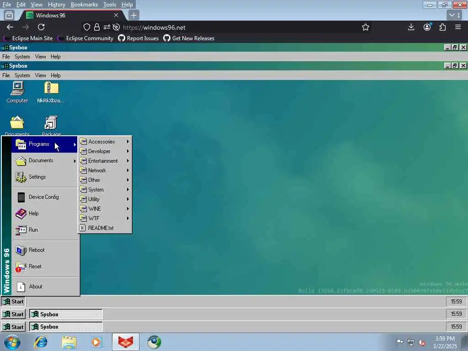468x351 pixels.
Task: Open README.txt from Programs menu
Action: pos(105,228)
